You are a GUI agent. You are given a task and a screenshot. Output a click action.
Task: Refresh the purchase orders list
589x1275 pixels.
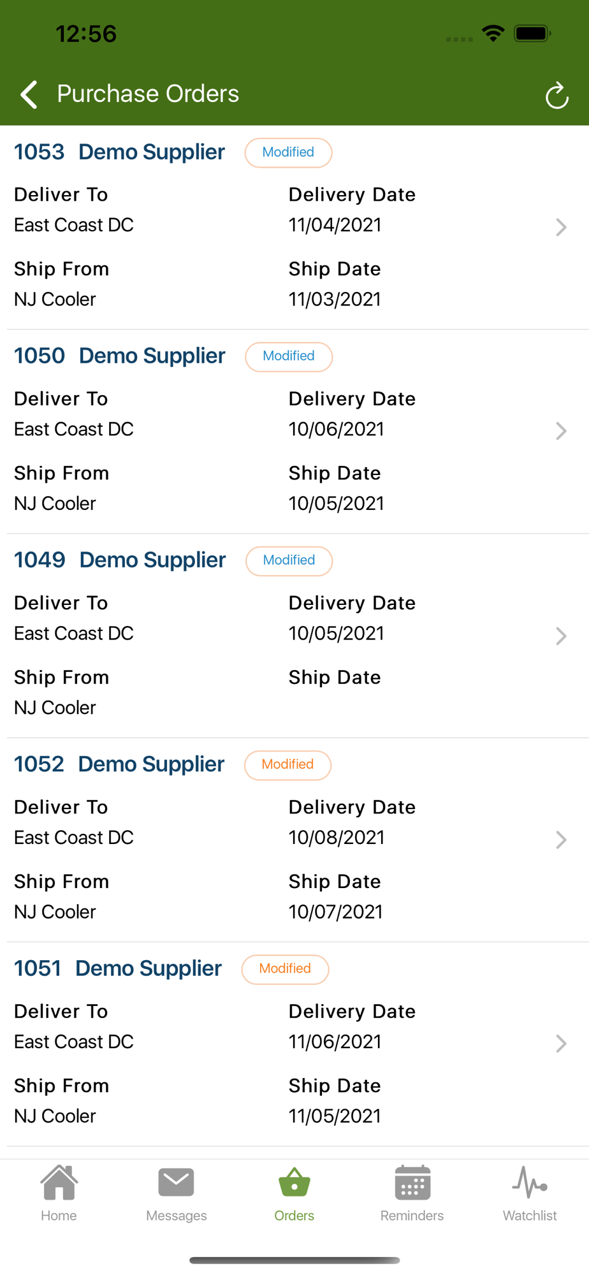pyautogui.click(x=556, y=96)
